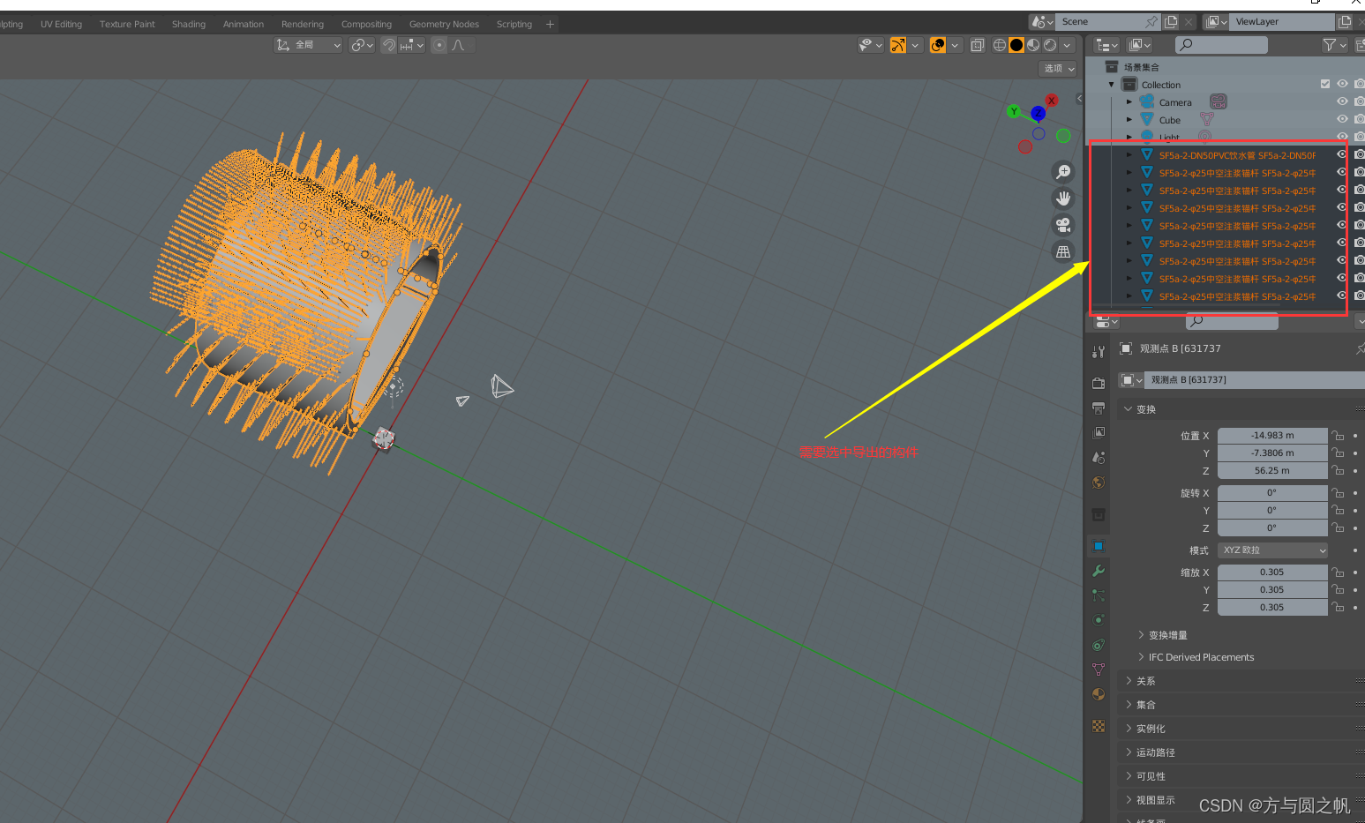Open the Render properties tab
Viewport: 1365px width, 823px height.
pyautogui.click(x=1099, y=383)
